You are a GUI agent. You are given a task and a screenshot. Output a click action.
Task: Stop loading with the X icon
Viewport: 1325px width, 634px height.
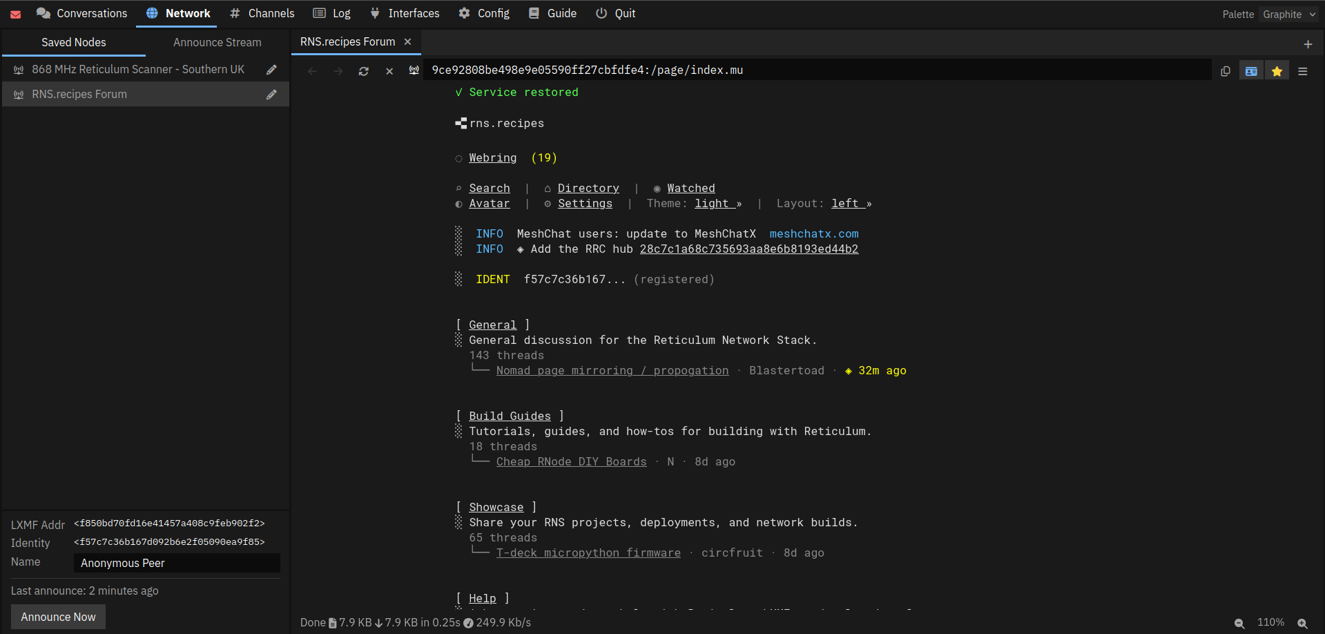click(389, 71)
